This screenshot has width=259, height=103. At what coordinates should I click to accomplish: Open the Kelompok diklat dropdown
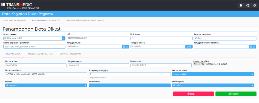point(213,74)
